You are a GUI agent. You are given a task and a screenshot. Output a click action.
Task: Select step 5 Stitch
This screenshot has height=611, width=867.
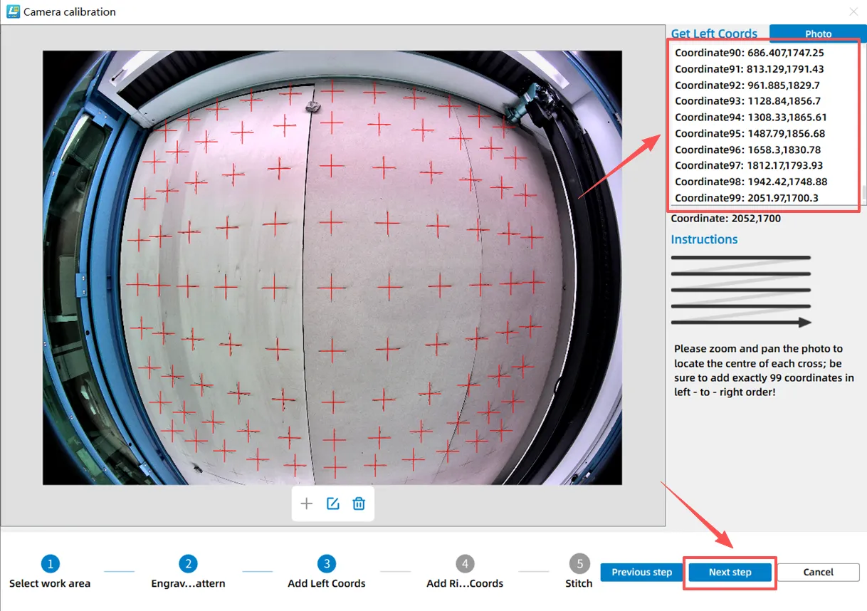pyautogui.click(x=579, y=565)
